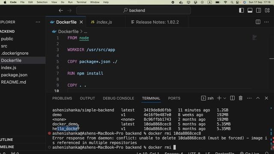Screen dimensions: 274x154
Task: Click the red failed-command decoration in terminal
Action: click(50, 133)
